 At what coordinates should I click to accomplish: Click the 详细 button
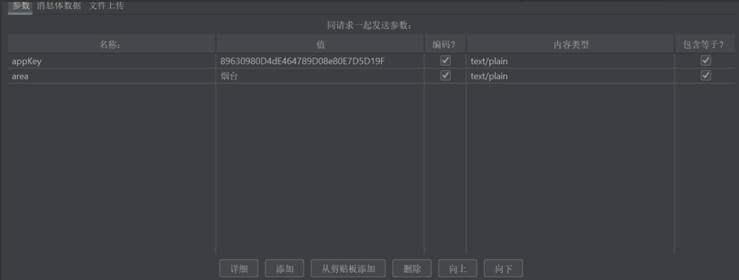coord(239,268)
